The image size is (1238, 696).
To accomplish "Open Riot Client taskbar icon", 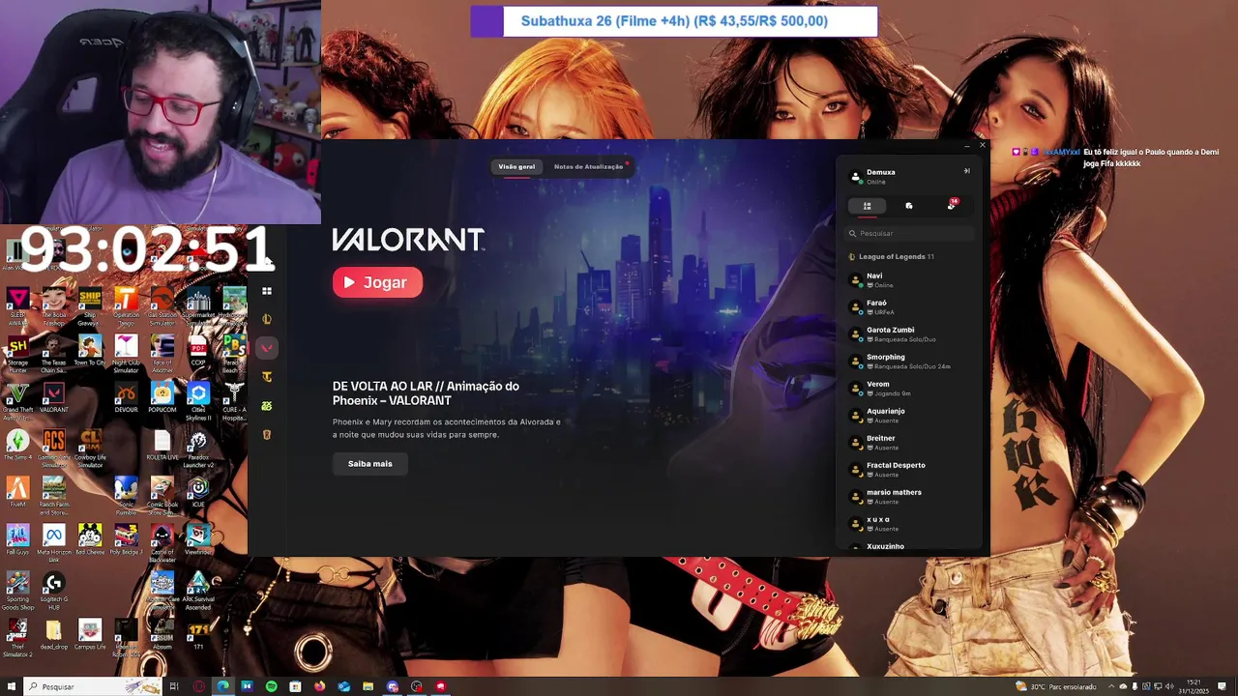I will [x=440, y=686].
